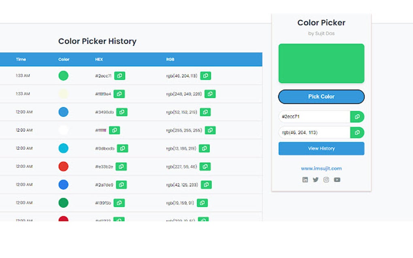
Task: Click the green color preview swatch
Action: coord(321,63)
